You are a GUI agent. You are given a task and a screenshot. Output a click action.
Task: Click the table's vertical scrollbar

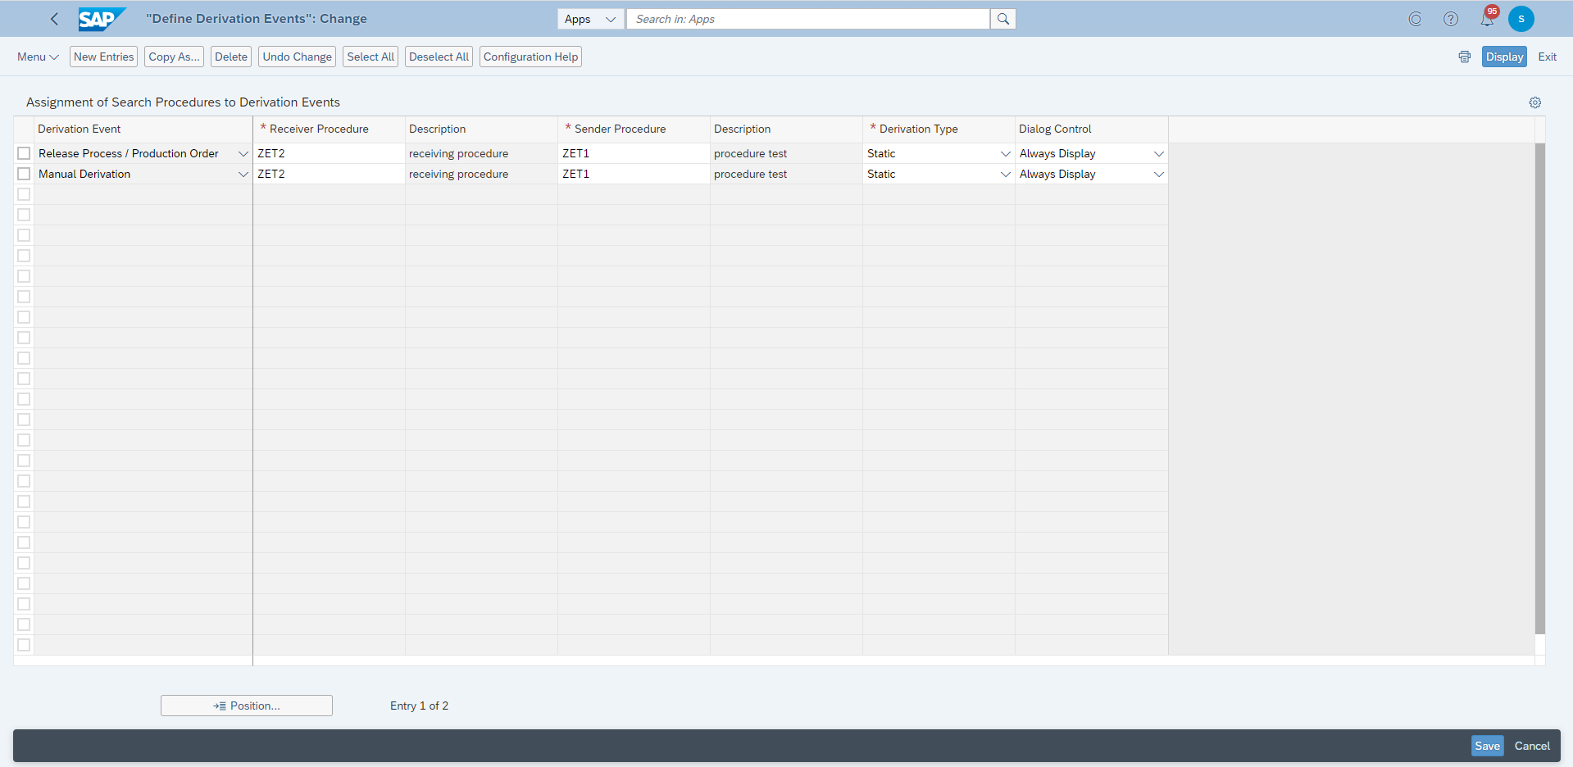1539,388
